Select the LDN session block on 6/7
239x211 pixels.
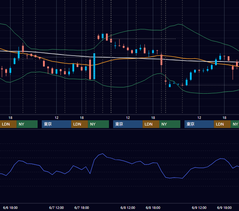79,124
